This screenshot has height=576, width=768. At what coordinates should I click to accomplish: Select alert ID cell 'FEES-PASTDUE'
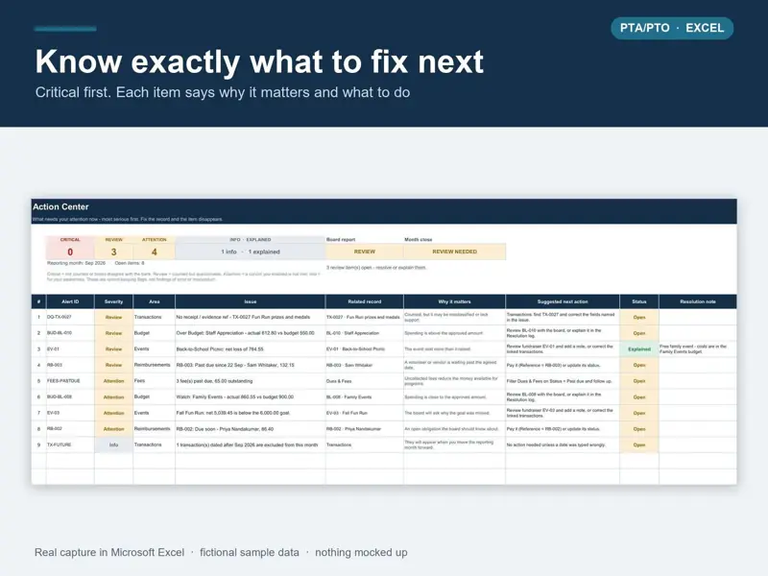pyautogui.click(x=70, y=381)
